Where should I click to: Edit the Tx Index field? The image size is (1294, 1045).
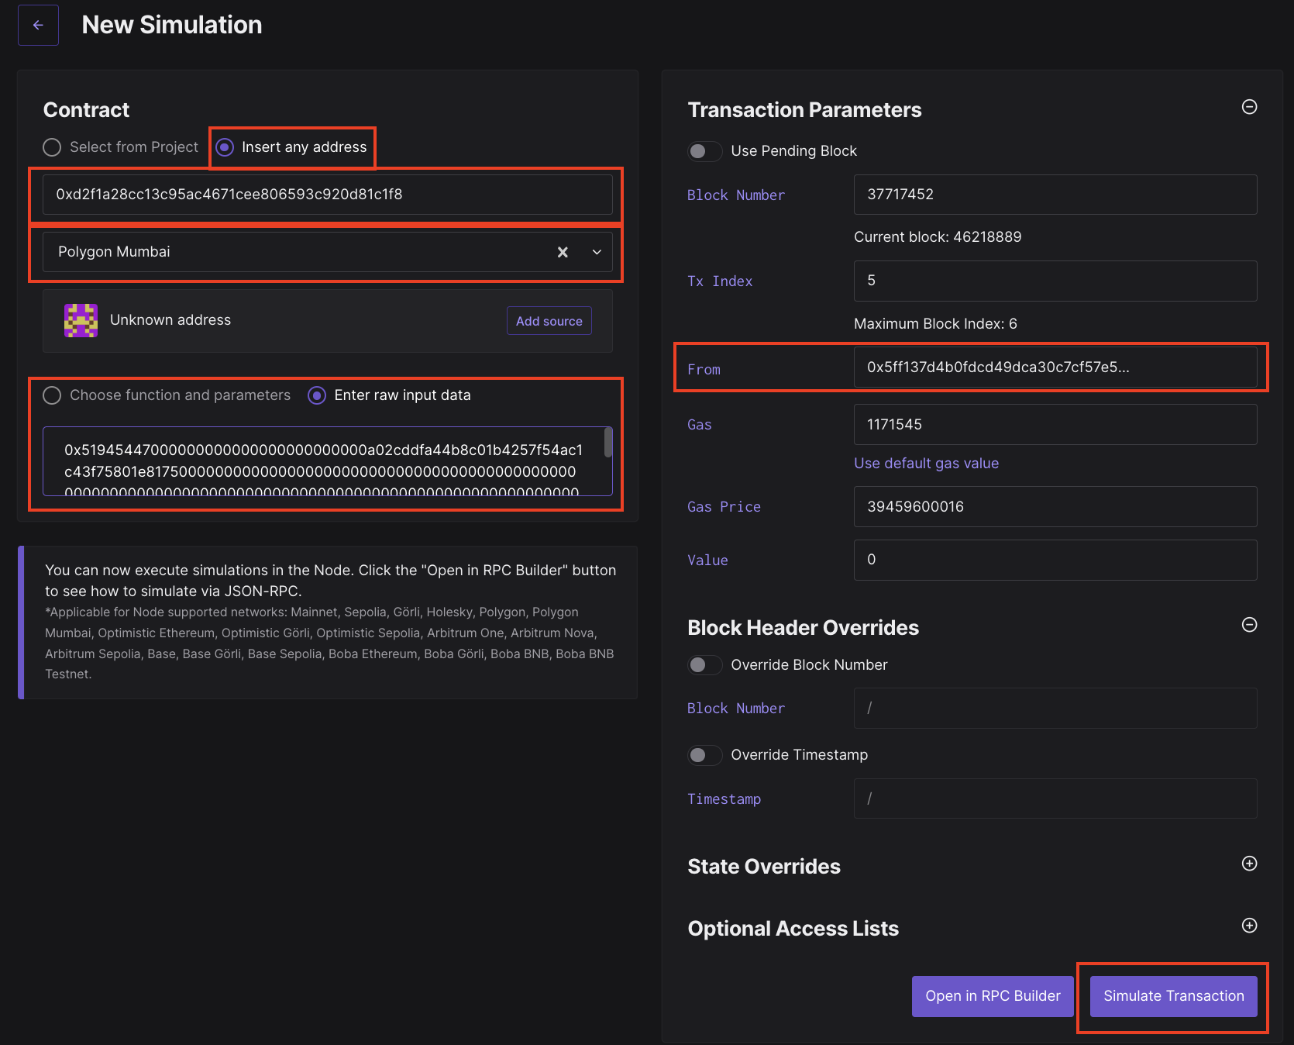(x=1054, y=281)
